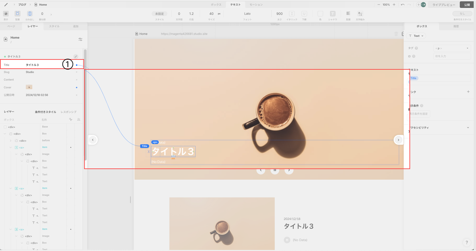The height and width of the screenshot is (251, 476).
Task: Toggle italic (イタリック) text style
Action: tap(292, 14)
